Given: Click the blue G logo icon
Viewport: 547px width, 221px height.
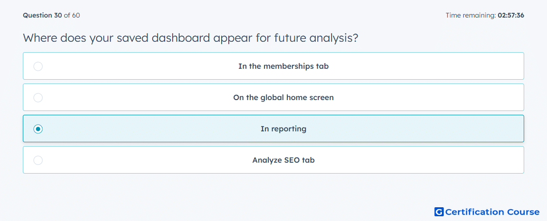Looking at the screenshot, I should (x=439, y=212).
